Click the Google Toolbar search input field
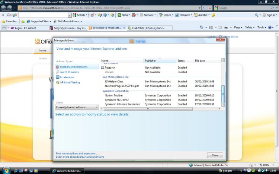This screenshot has height=174, width=279. click(x=43, y=15)
